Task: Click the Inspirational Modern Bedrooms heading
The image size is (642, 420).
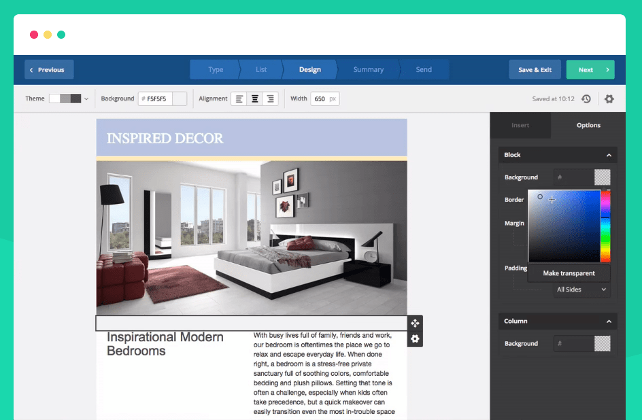Action: click(x=165, y=344)
